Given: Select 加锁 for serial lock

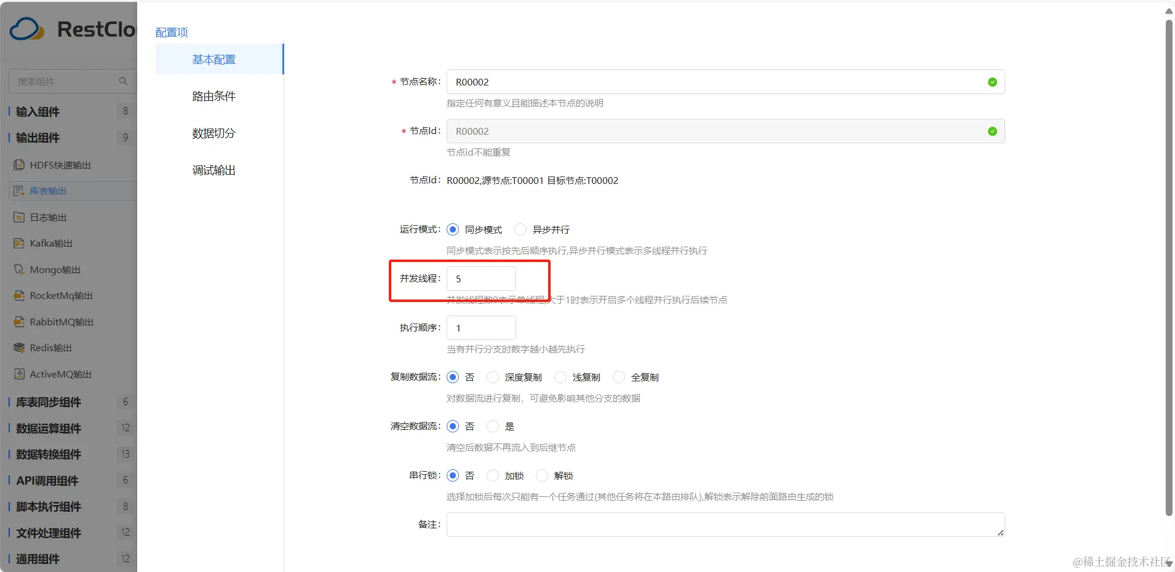Looking at the screenshot, I should pos(493,475).
